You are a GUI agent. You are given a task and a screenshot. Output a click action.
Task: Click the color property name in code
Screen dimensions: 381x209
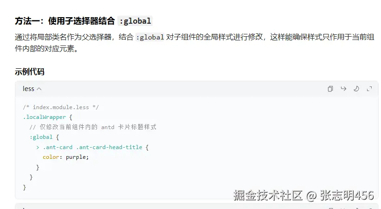pos(51,157)
